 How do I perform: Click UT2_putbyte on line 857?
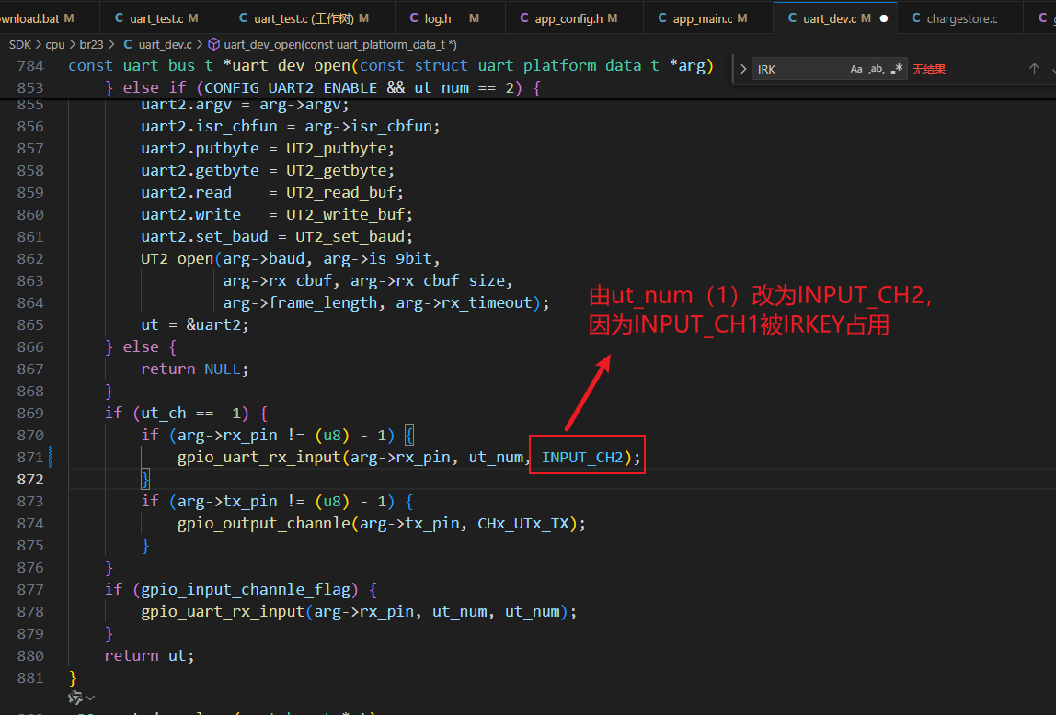(336, 148)
